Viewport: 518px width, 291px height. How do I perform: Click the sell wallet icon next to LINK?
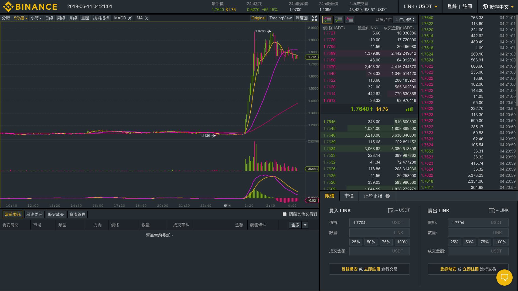492,210
